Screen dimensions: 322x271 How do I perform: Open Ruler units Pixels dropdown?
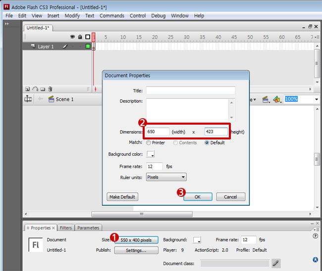[x=166, y=177]
